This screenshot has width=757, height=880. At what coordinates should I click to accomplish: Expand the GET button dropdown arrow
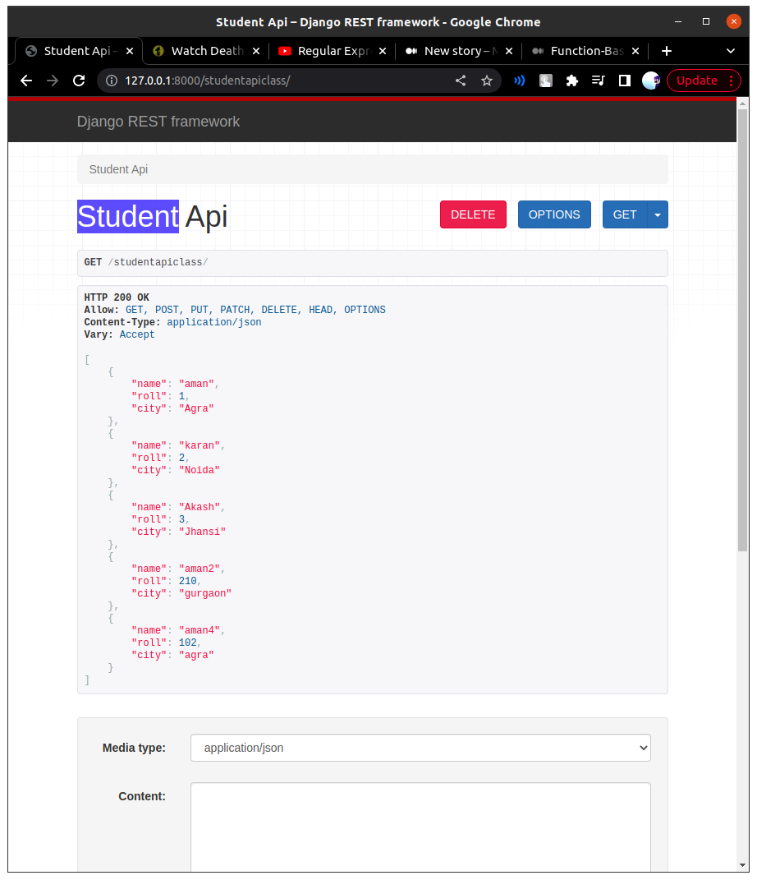tap(657, 214)
